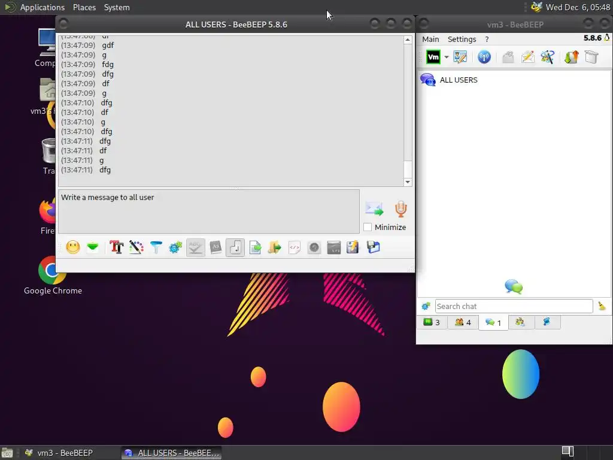The width and height of the screenshot is (613, 460).
Task: Expand the status dropdown arrow next to Vm
Action: [x=446, y=57]
